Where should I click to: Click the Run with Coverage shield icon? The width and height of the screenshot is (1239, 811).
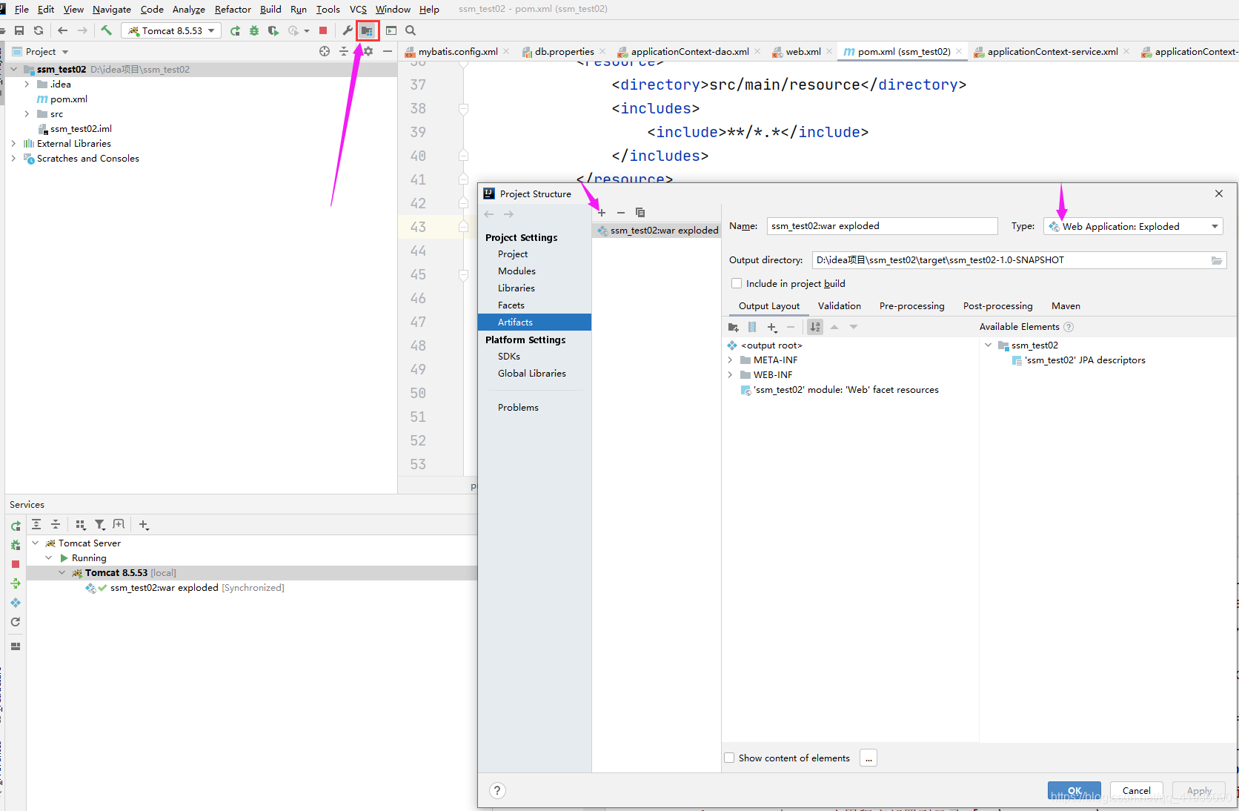tap(273, 30)
